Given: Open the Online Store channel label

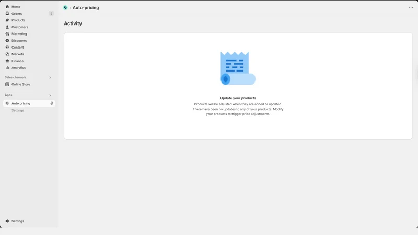Looking at the screenshot, I should pyautogui.click(x=21, y=84).
